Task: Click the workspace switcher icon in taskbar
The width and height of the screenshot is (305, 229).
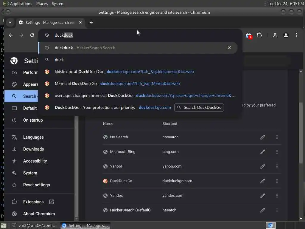Action: click(270, 225)
